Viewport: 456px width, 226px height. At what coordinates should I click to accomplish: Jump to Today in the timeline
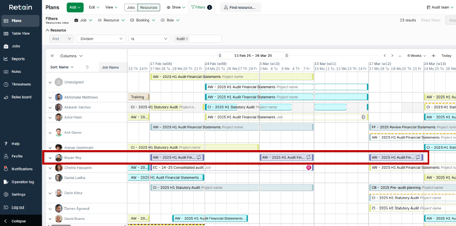(446, 56)
